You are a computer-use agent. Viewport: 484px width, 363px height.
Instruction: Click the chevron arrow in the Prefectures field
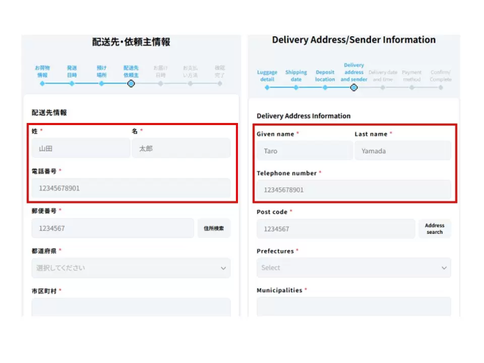pyautogui.click(x=444, y=268)
